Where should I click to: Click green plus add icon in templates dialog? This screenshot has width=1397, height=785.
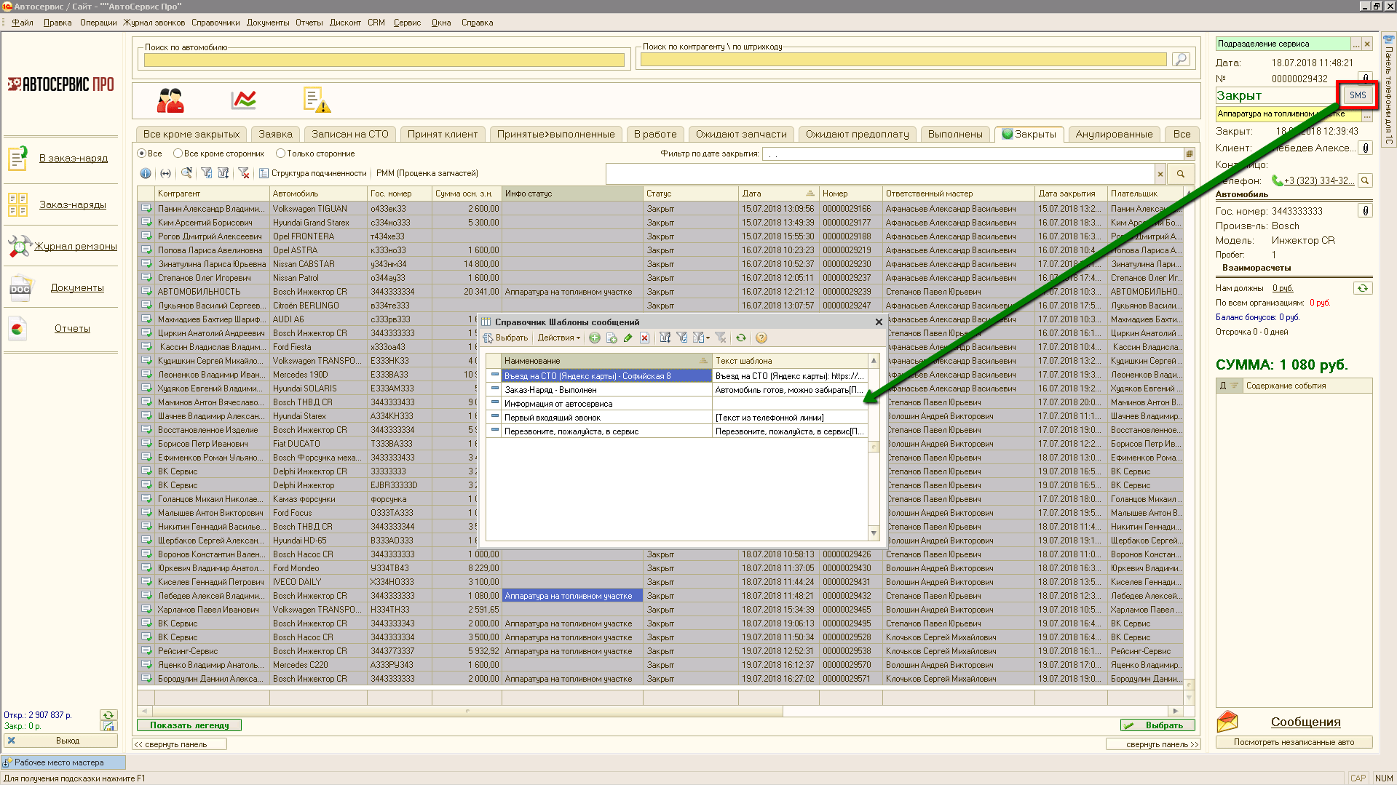pyautogui.click(x=595, y=338)
